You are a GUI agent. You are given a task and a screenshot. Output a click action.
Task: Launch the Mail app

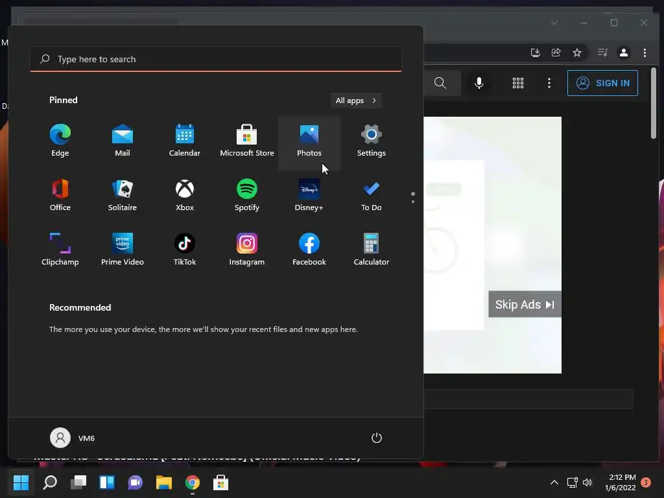[x=123, y=141]
